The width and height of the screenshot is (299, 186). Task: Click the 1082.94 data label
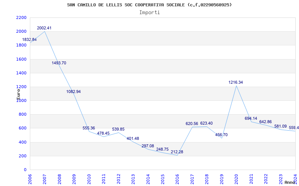(73, 92)
